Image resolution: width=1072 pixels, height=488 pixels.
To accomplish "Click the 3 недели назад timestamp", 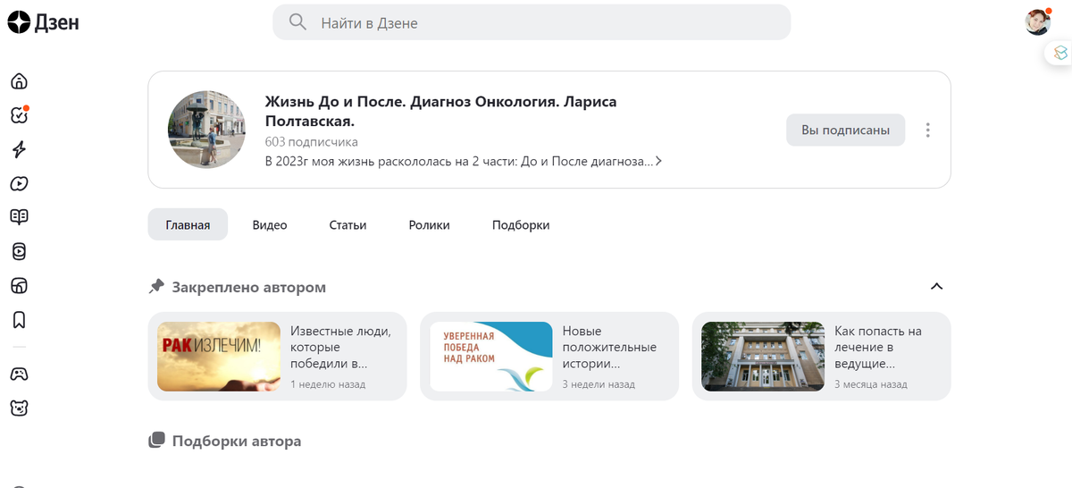I will 599,384.
